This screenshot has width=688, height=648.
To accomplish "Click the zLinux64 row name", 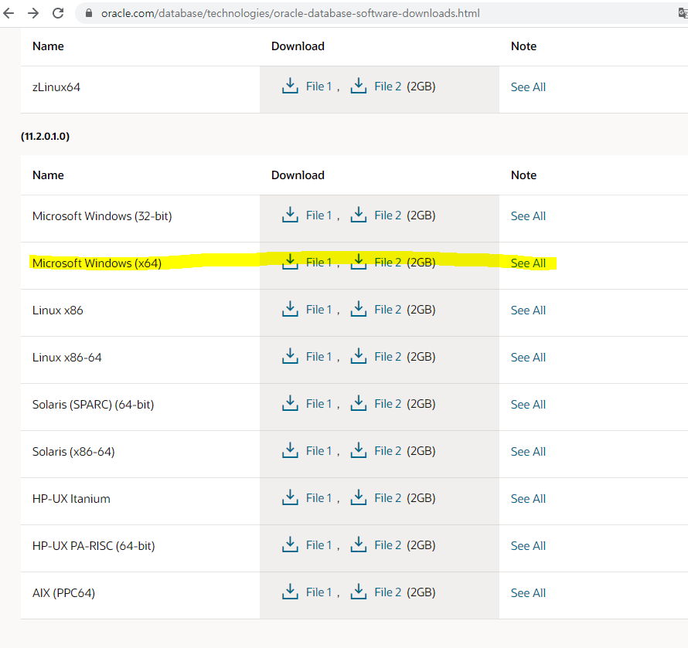I will (x=56, y=87).
